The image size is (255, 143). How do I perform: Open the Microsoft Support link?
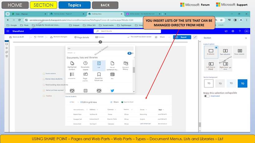pos(232,5)
